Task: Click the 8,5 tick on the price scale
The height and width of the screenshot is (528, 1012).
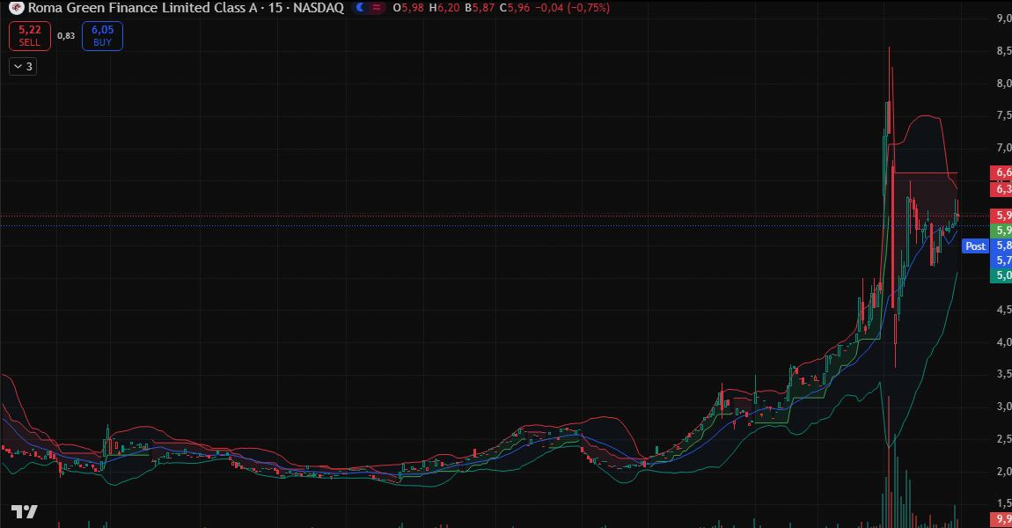Action: tap(1003, 51)
